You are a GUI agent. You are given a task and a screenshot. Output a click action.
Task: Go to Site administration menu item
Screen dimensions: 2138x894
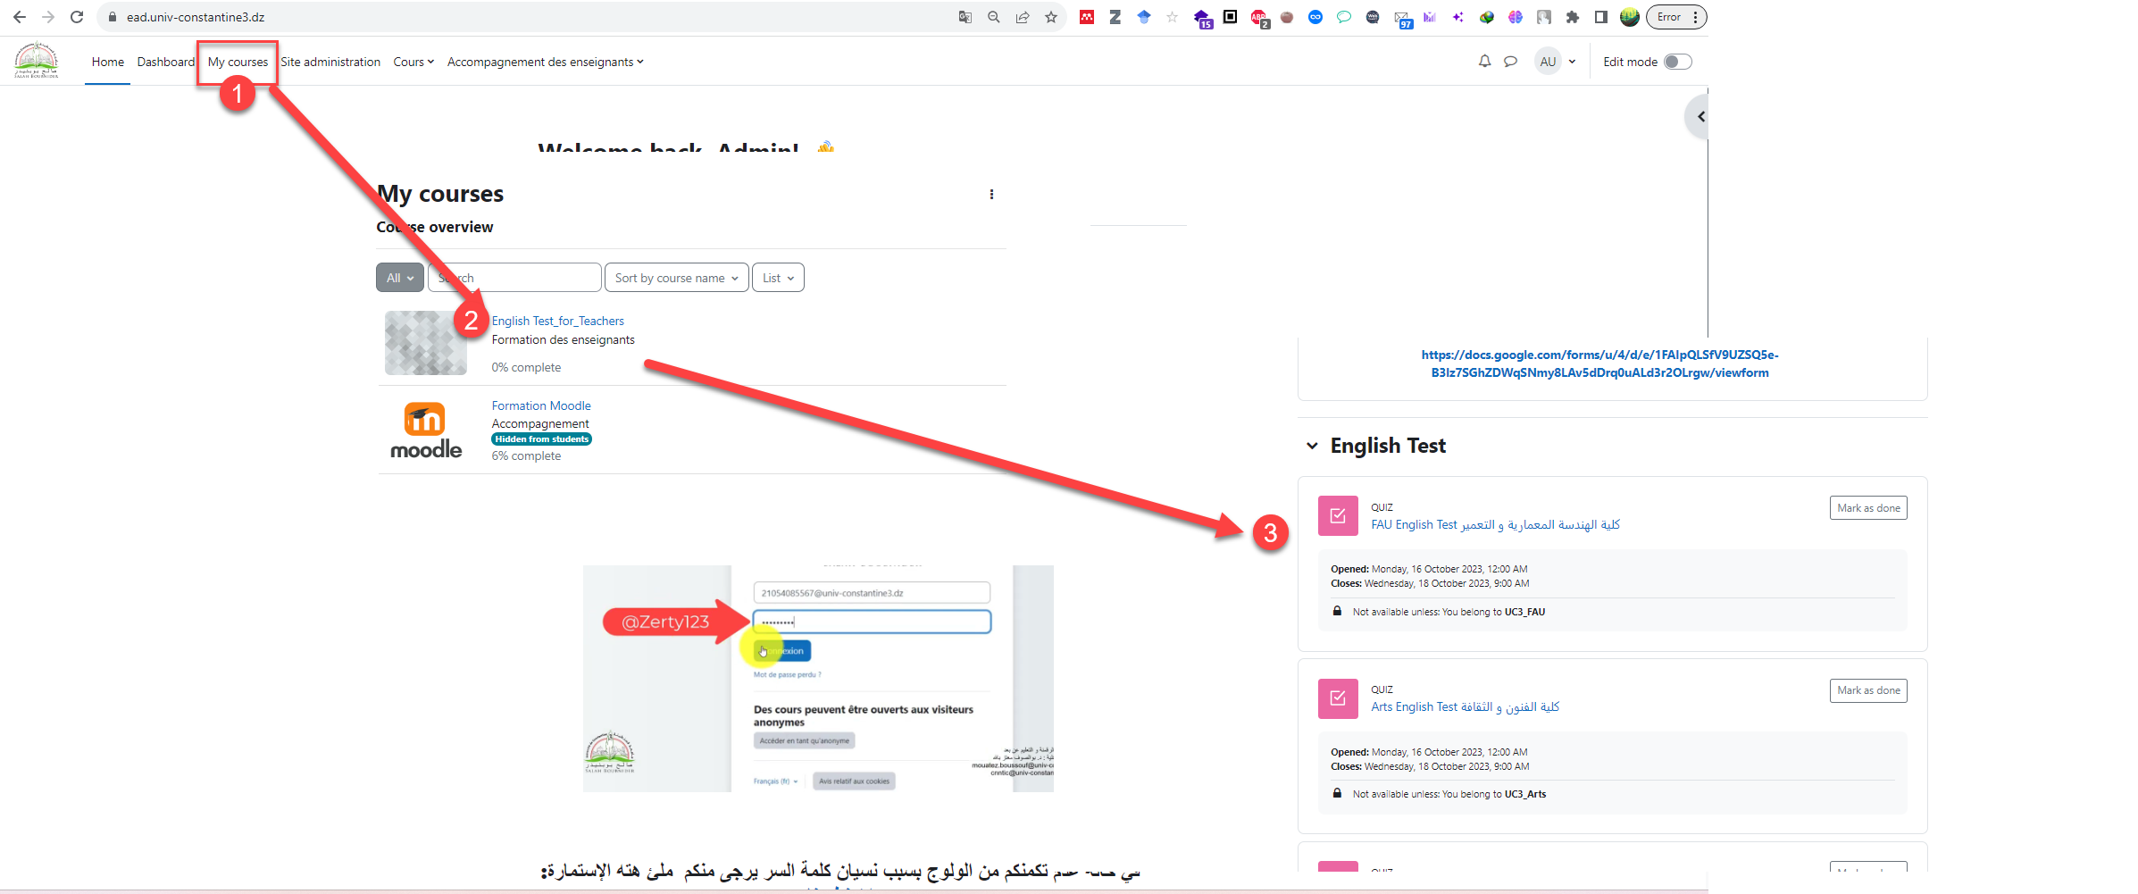[330, 62]
